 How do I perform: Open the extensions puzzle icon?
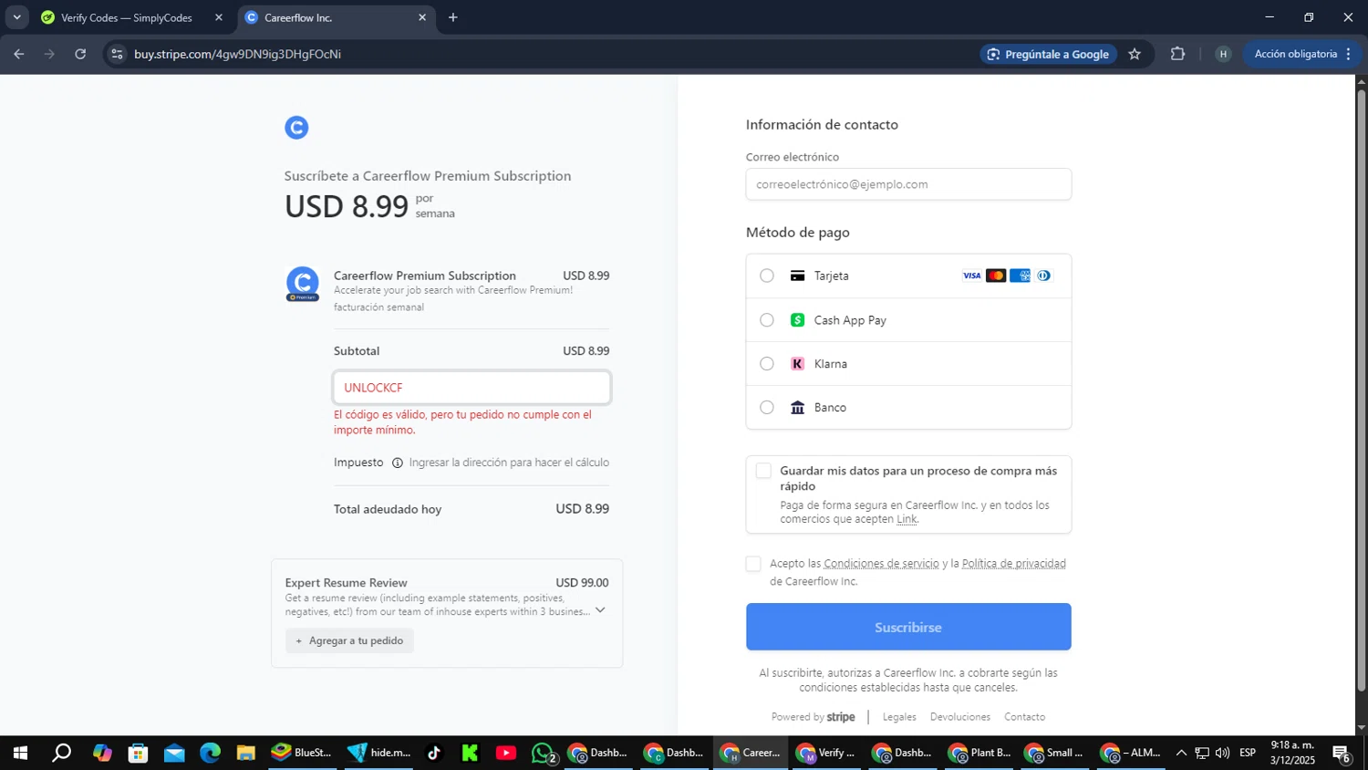(x=1177, y=54)
